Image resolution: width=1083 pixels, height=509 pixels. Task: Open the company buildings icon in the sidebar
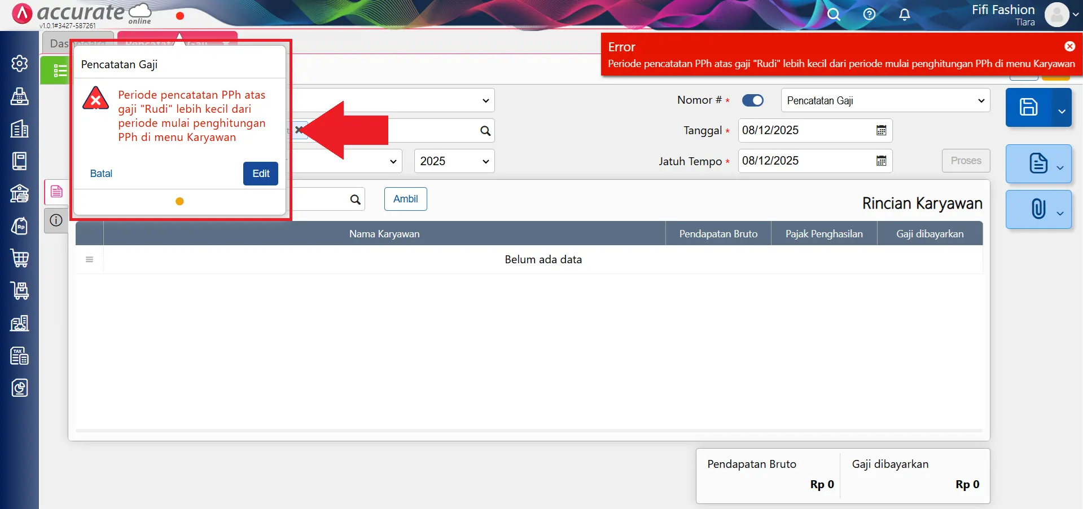point(20,129)
